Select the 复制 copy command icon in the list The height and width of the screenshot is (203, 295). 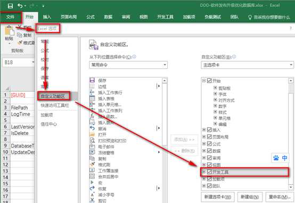coord(92,159)
